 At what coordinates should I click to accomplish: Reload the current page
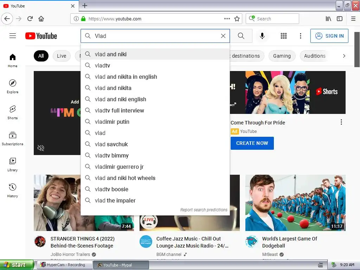click(30, 19)
